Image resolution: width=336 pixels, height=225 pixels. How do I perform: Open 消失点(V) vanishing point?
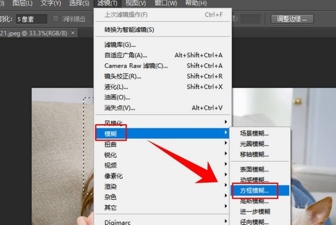click(163, 108)
